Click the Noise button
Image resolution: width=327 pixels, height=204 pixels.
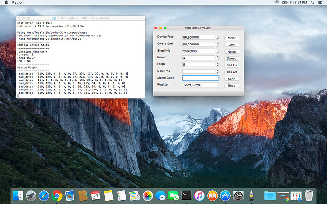231,52
